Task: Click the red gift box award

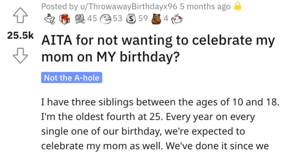Action: click(x=65, y=19)
